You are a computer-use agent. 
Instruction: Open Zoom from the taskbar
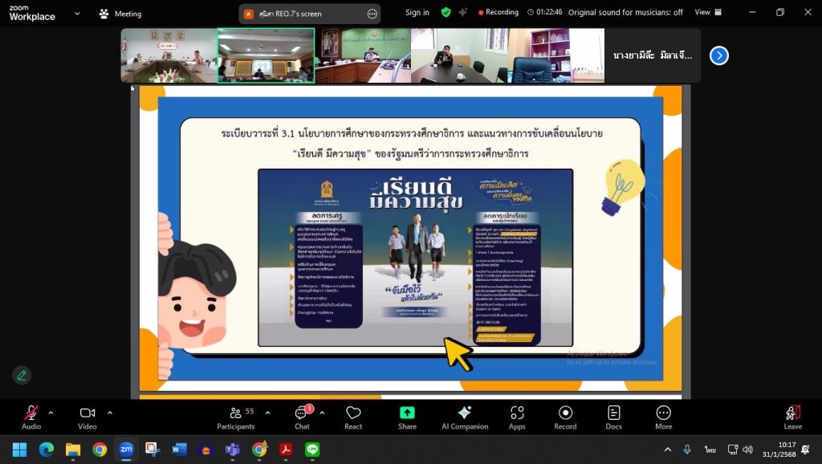click(126, 450)
